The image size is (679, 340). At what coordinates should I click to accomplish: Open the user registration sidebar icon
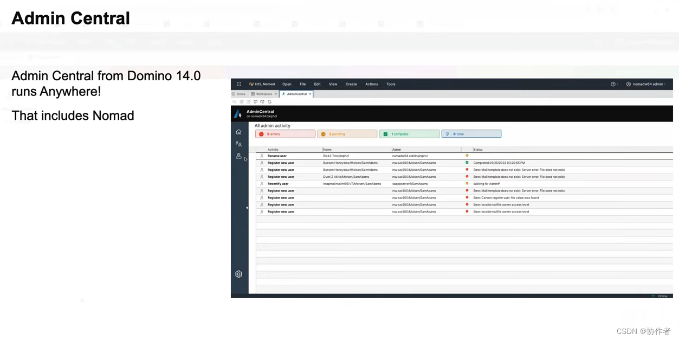click(238, 156)
